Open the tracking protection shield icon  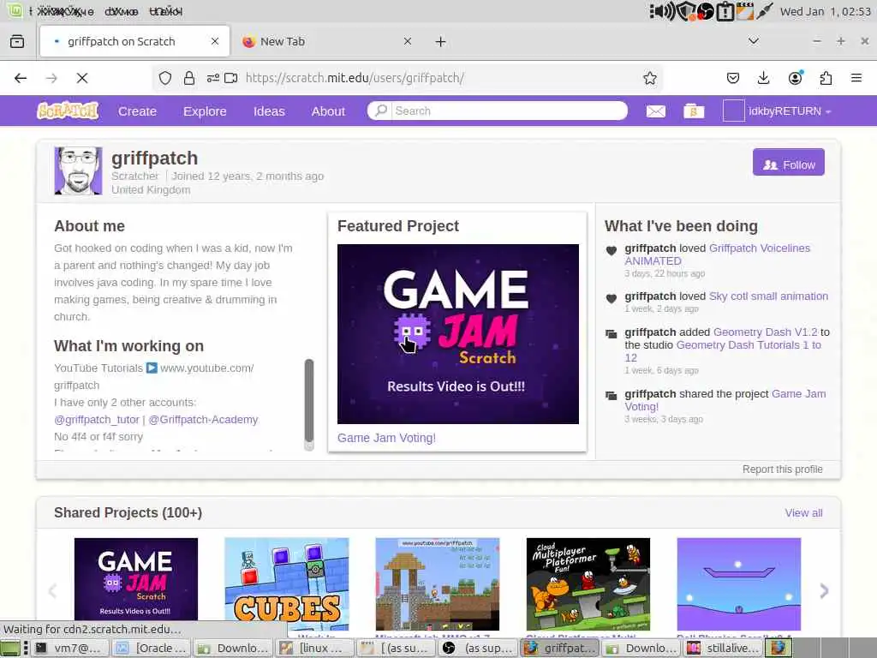click(x=165, y=78)
